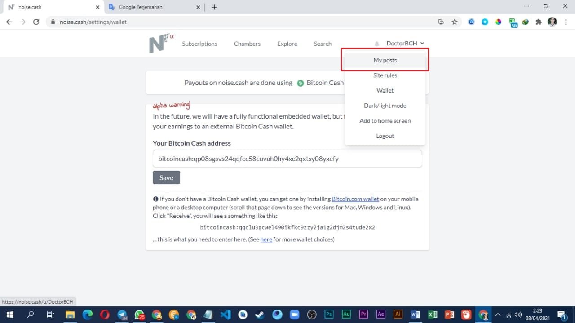The width and height of the screenshot is (575, 323).
Task: Click the install app icon in address bar
Action: (x=441, y=22)
